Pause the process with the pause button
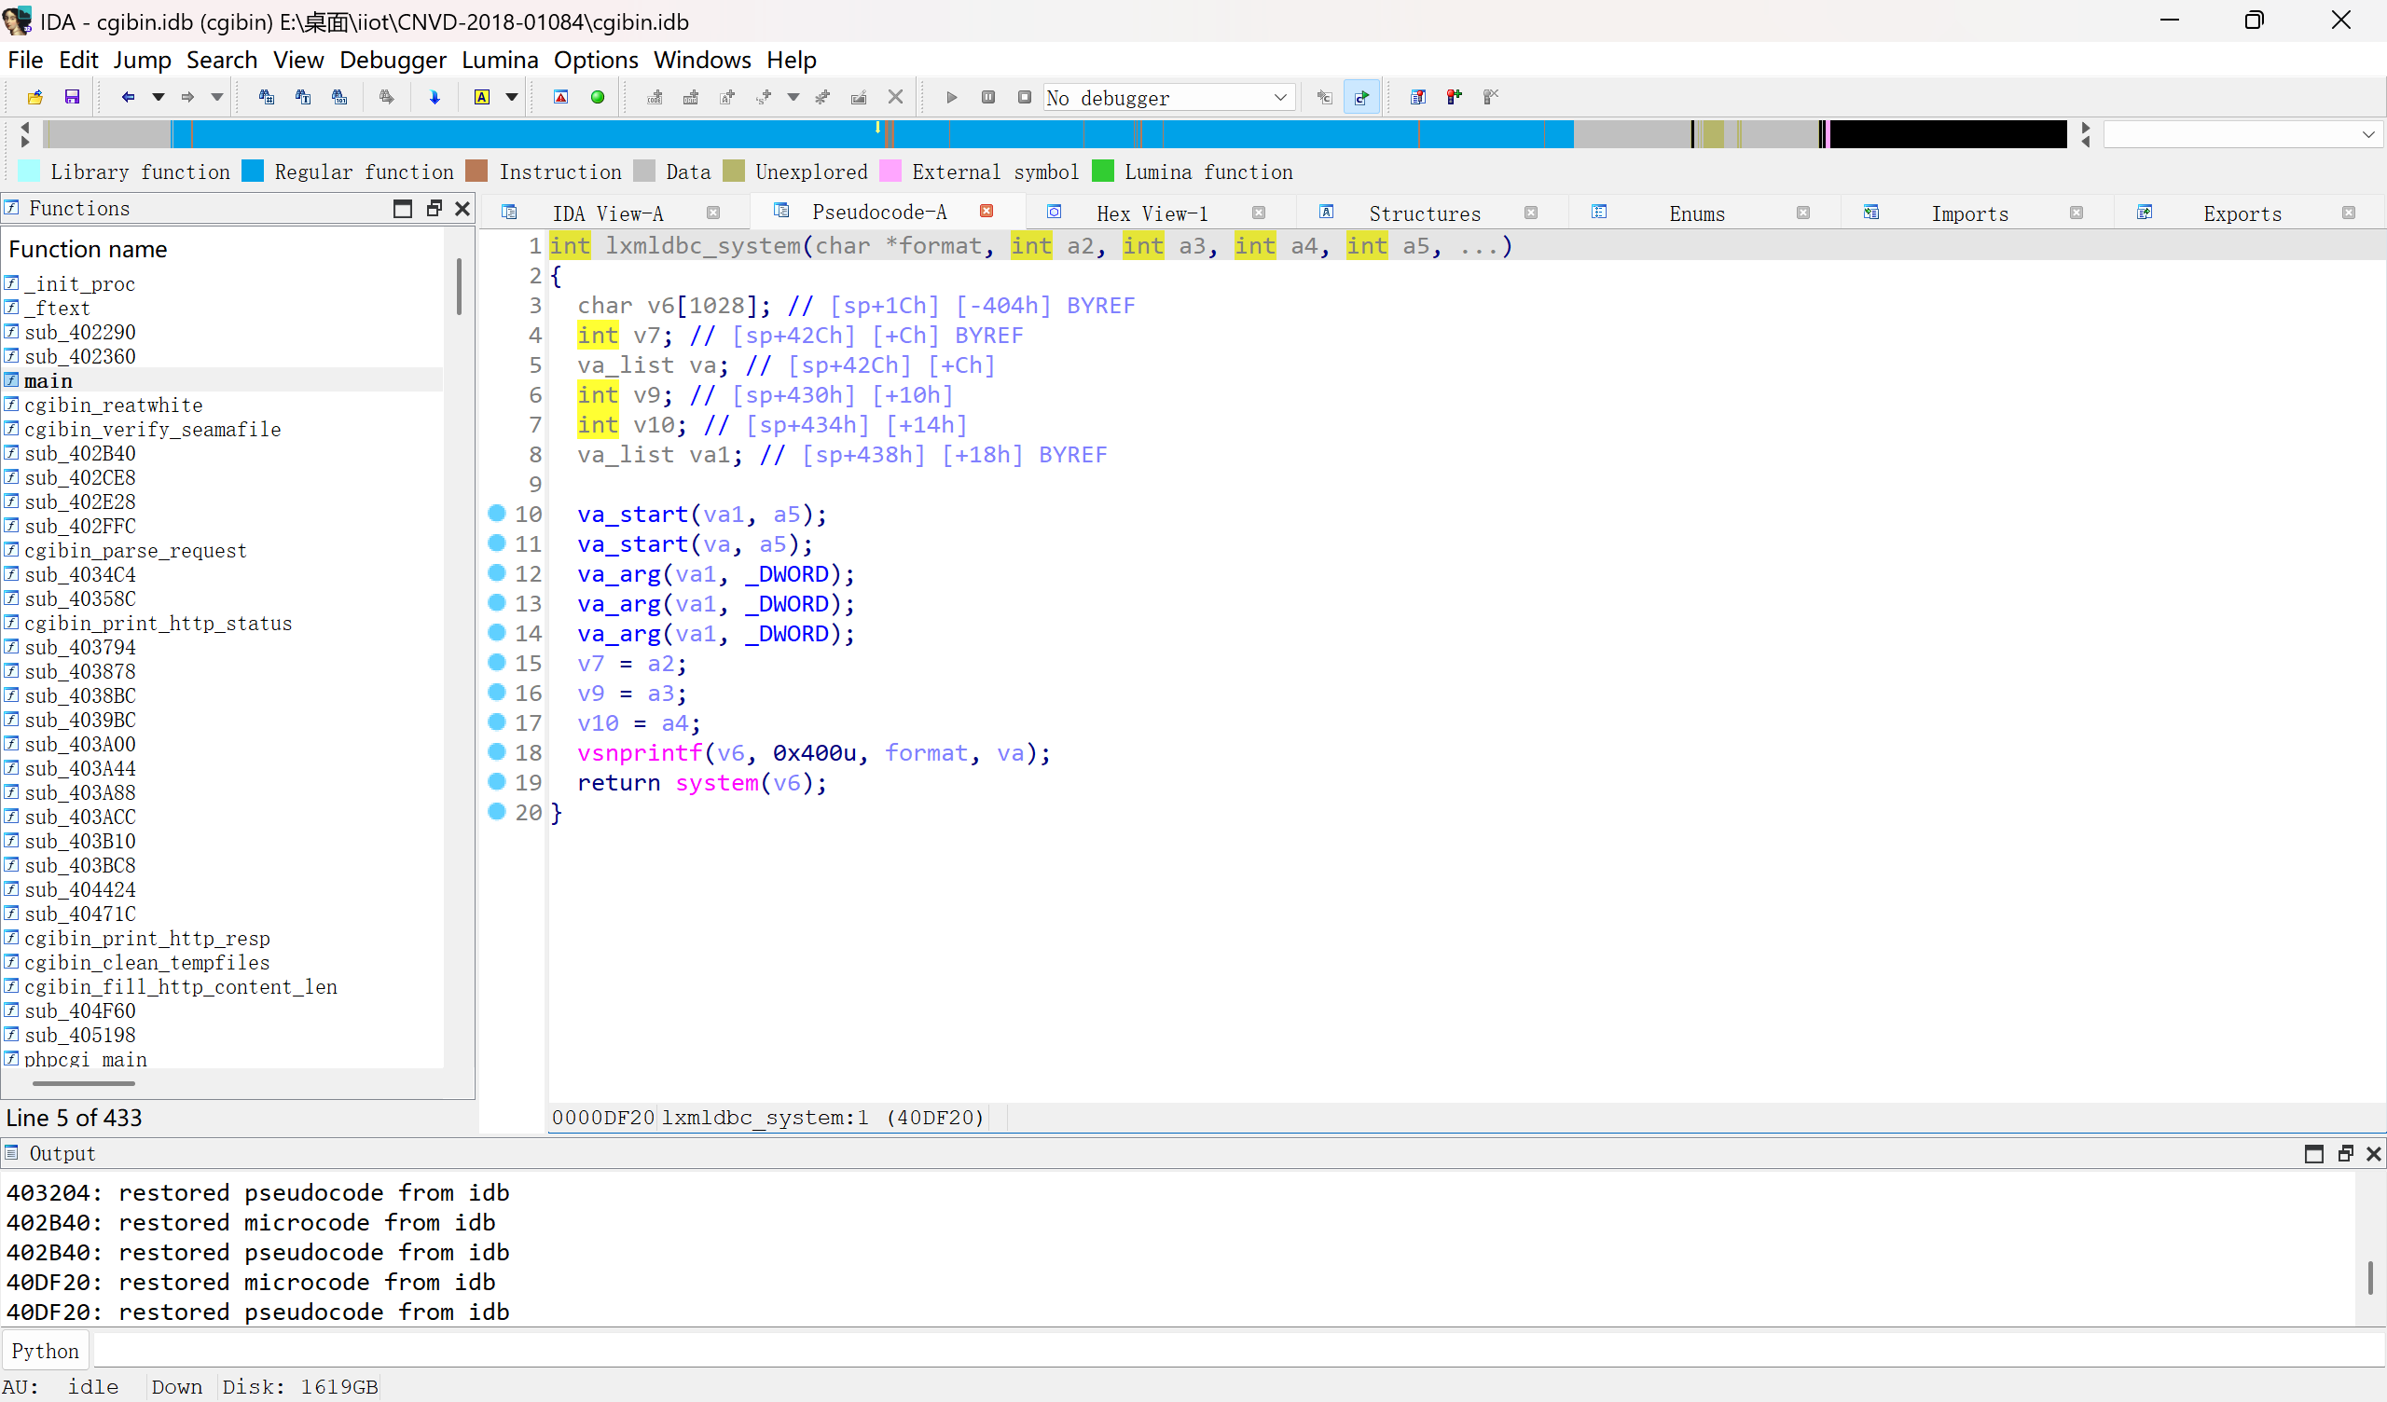Viewport: 2387px width, 1402px height. (988, 97)
